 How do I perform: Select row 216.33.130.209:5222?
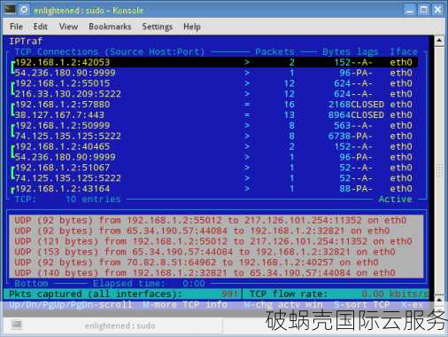coord(214,94)
